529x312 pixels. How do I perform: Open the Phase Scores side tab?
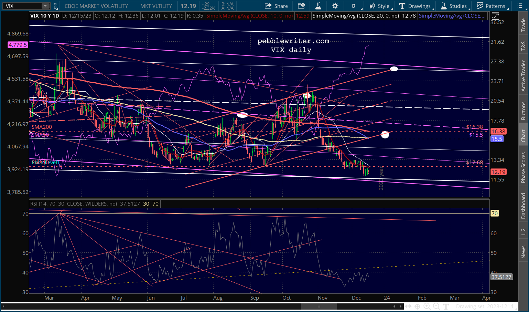[523, 167]
